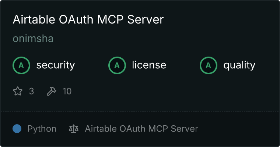This screenshot has width=280, height=147.
Task: Click the license grade A badge
Action: pyautogui.click(x=117, y=65)
